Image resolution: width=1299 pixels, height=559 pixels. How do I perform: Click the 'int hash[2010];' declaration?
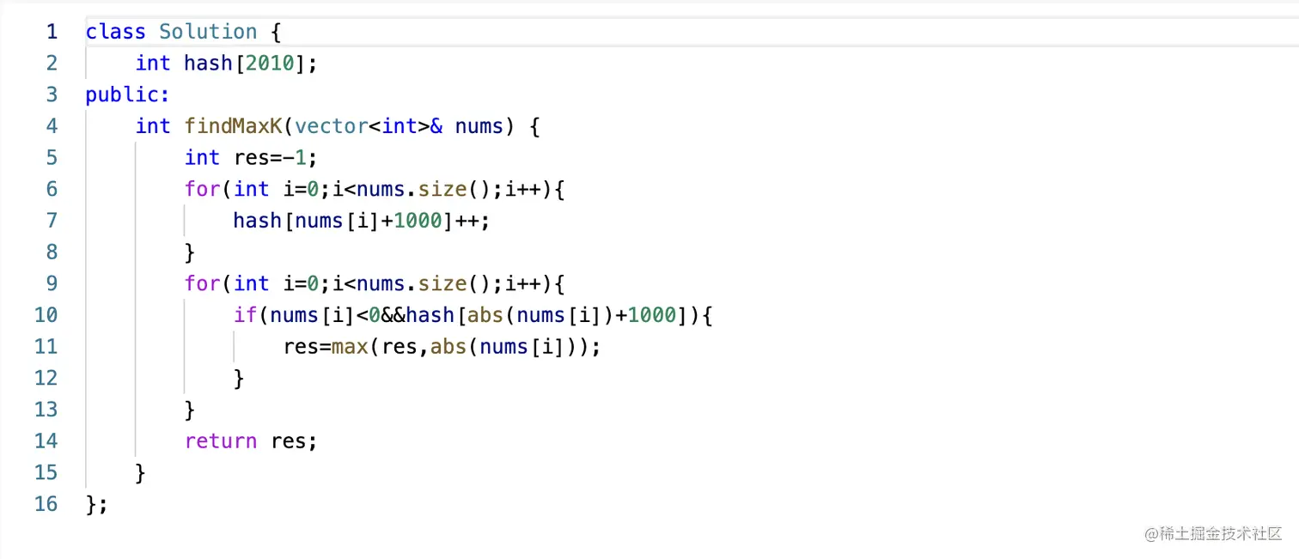[x=227, y=64]
